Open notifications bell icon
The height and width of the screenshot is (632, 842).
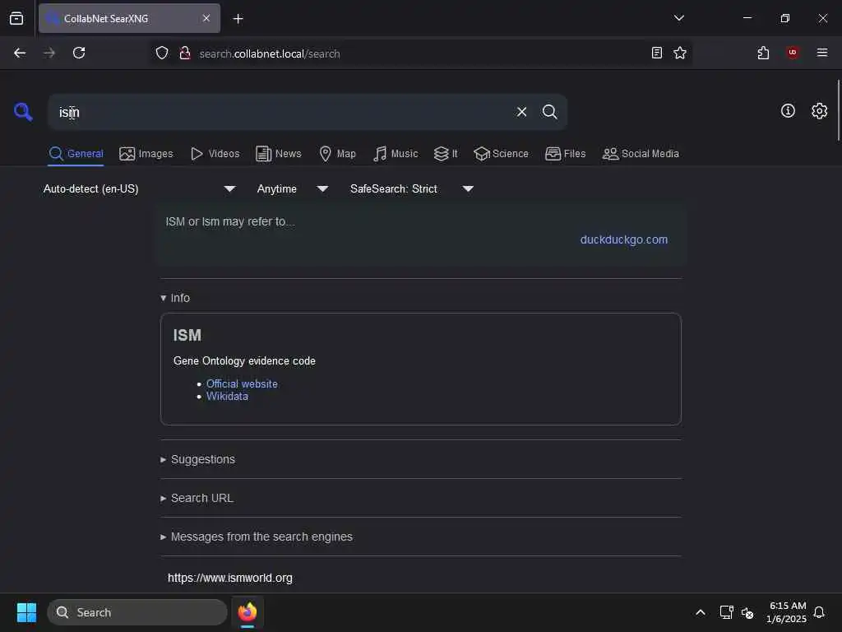(x=819, y=612)
